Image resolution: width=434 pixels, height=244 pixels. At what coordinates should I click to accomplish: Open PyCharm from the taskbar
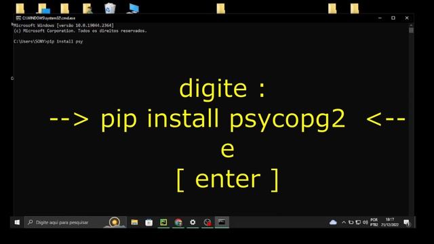pyautogui.click(x=163, y=222)
